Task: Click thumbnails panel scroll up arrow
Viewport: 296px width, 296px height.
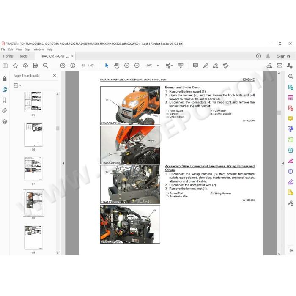Action: pos(58,94)
